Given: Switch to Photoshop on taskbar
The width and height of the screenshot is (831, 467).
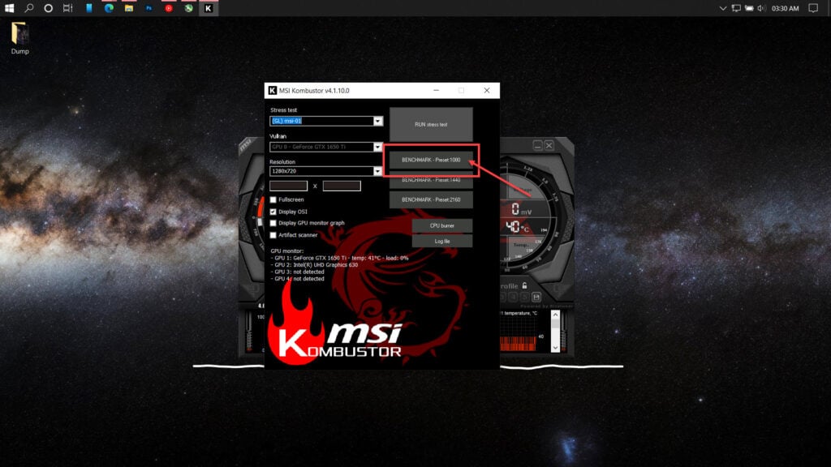Looking at the screenshot, I should (x=149, y=8).
